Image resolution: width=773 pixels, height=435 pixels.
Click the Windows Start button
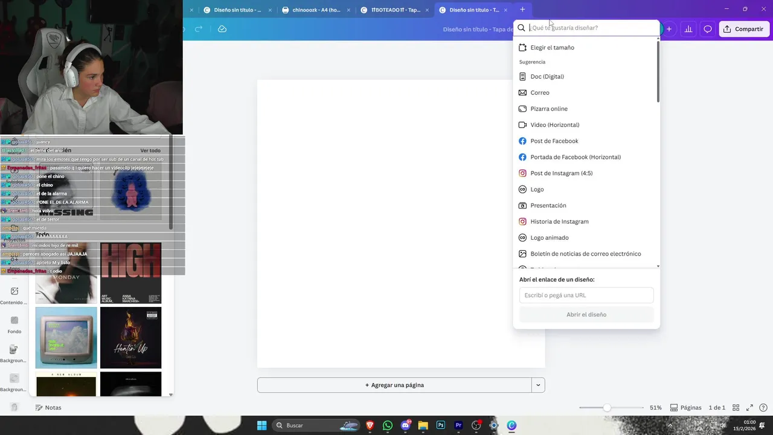point(261,425)
